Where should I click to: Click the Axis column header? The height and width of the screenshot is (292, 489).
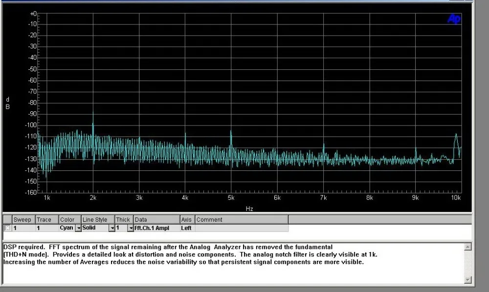point(188,219)
